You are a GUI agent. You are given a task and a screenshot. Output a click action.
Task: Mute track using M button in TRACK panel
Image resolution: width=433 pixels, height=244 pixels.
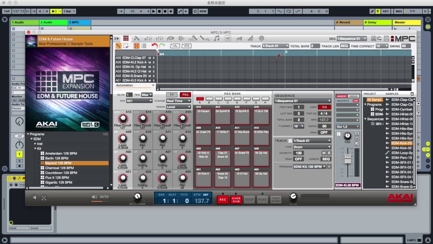[324, 153]
